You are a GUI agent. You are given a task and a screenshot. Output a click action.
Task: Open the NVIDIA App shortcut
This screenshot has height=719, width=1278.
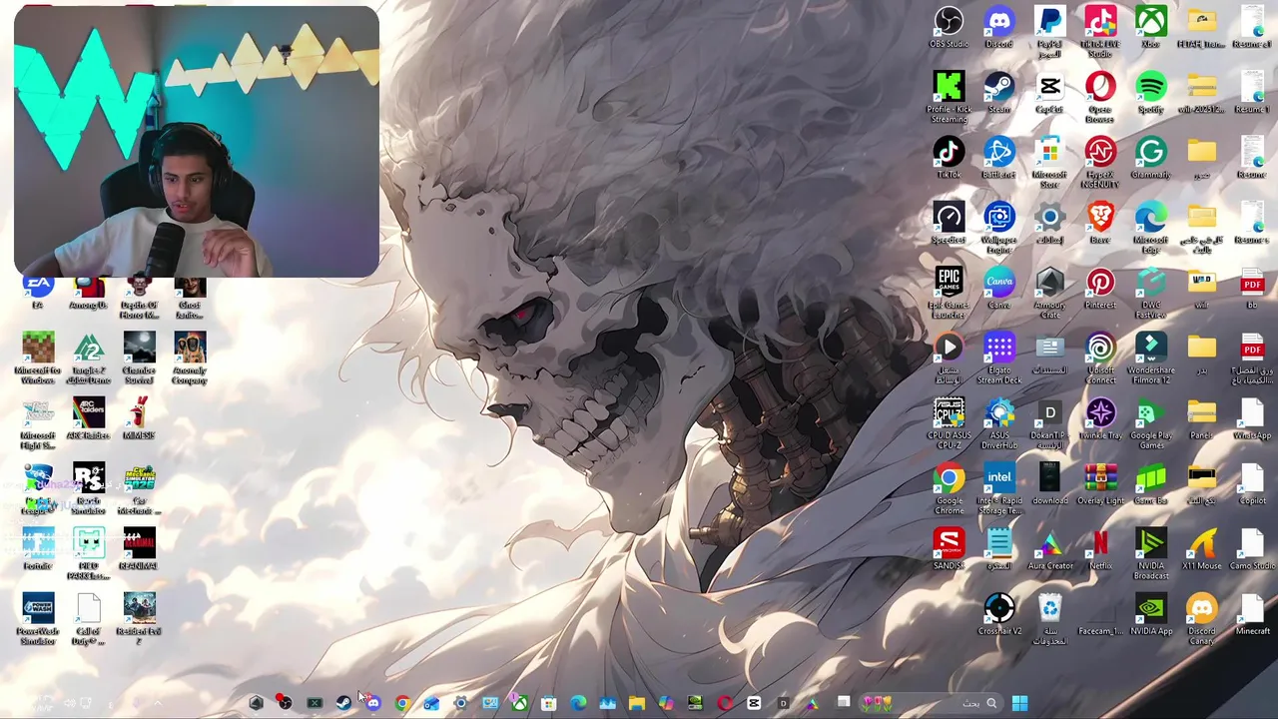[1150, 615]
